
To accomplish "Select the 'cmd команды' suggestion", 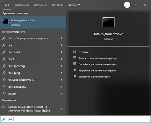I will coord(33,87).
